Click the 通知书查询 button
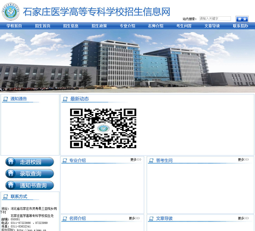Screen dimensions: 255x231 point(30,185)
